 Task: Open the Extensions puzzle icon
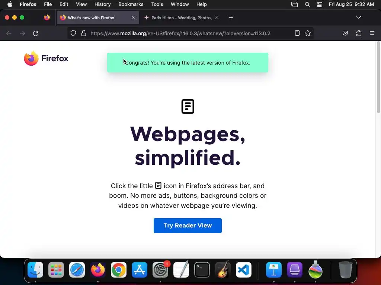pos(359,33)
